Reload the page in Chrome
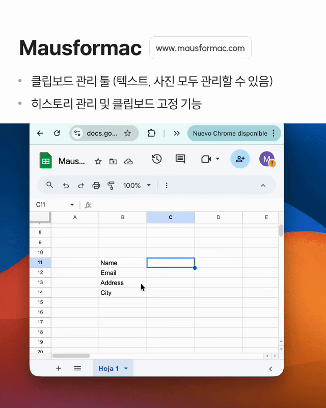Viewport: 326px width, 408px height. click(x=57, y=134)
